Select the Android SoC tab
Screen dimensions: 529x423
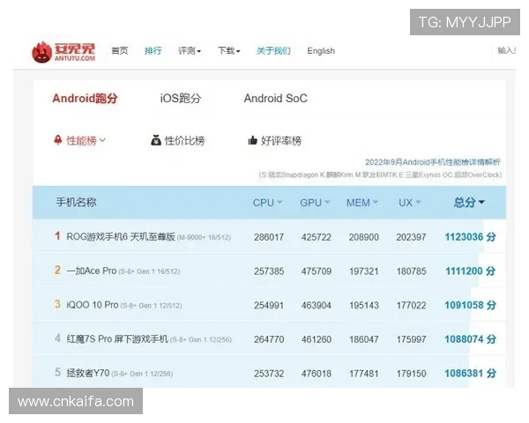pos(276,98)
